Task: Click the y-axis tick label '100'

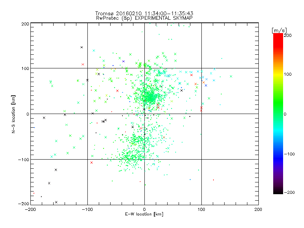Action: (x=25, y=68)
